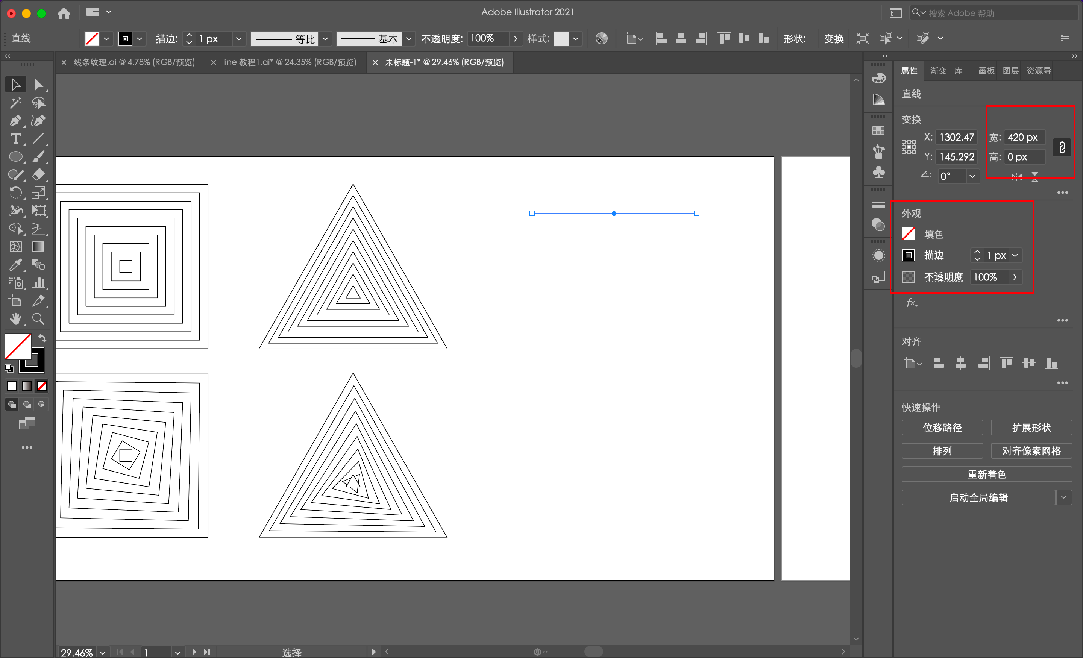Click the 扩展形状 button

(1031, 427)
